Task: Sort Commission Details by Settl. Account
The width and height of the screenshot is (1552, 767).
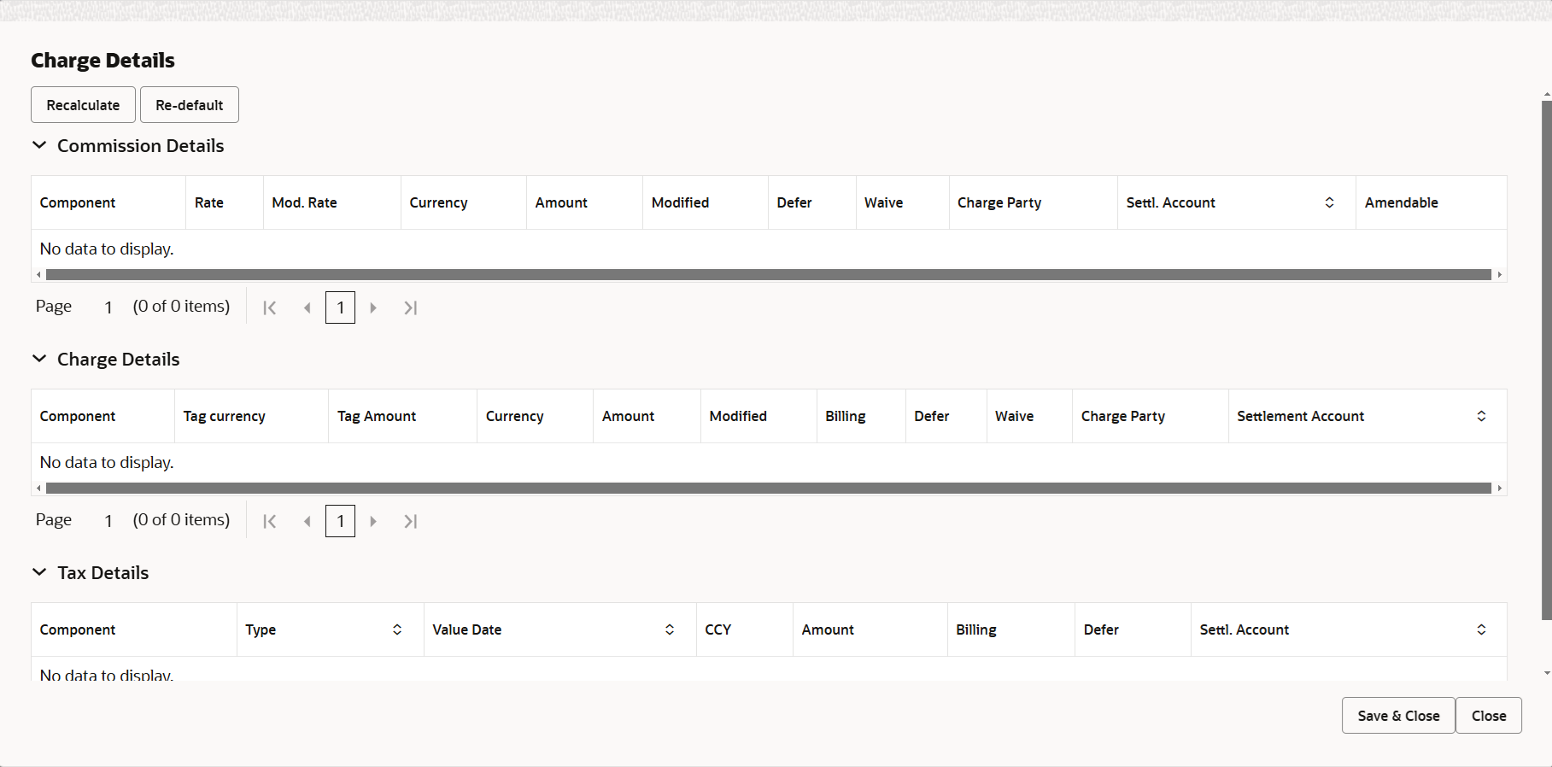Action: point(1329,202)
